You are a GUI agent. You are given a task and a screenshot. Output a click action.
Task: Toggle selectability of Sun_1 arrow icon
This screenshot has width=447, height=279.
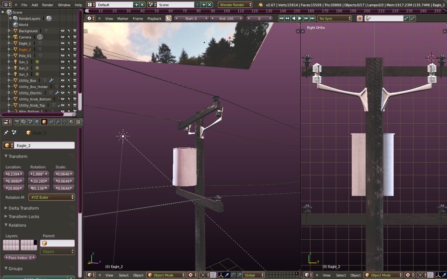point(69,62)
